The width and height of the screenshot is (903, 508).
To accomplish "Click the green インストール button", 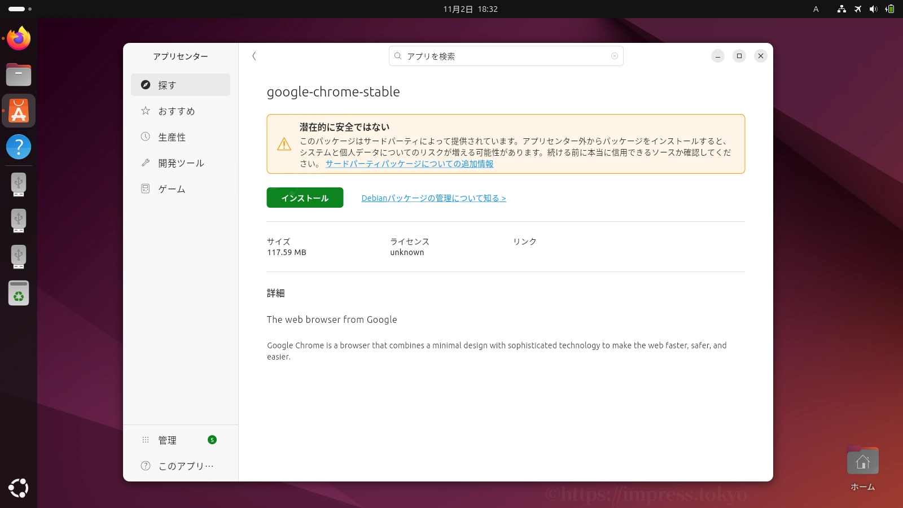I will coord(305,198).
